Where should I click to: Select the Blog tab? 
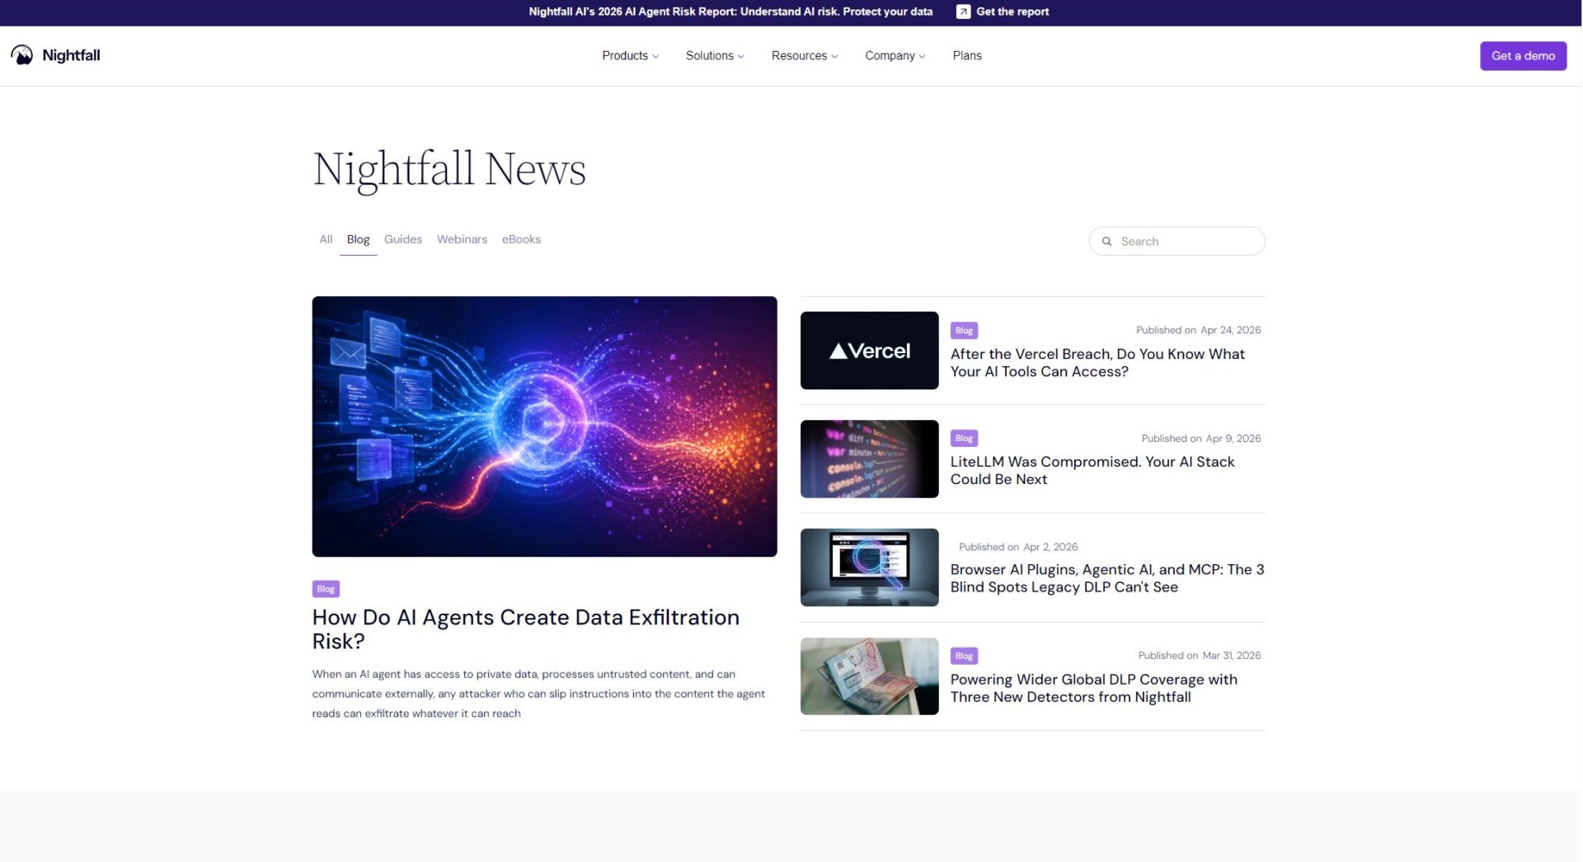pos(358,239)
